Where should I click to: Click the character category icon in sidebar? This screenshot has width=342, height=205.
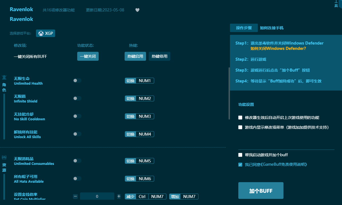[4, 77]
